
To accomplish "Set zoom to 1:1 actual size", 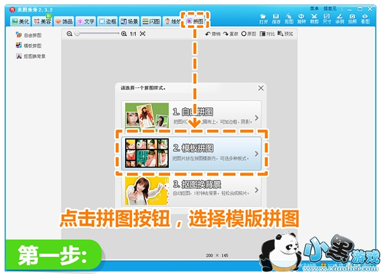I will point(133,34).
